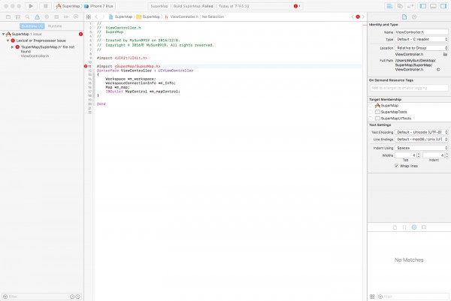Adjust the Tab width stepper

pos(419,155)
